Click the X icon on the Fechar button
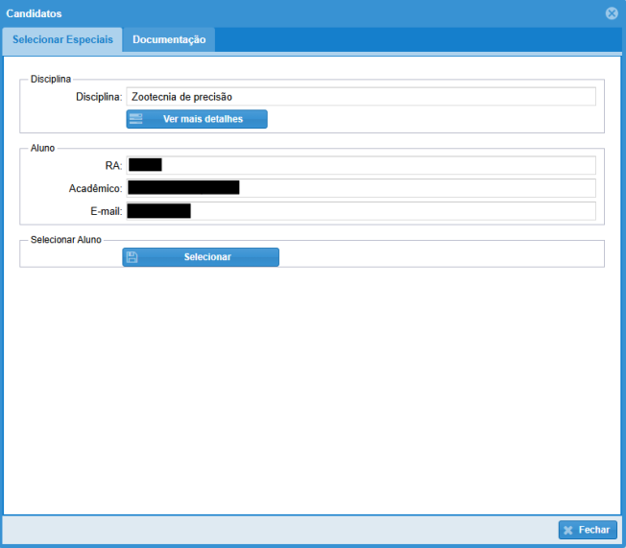 point(568,530)
